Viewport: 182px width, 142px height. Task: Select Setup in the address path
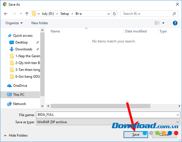65,14
